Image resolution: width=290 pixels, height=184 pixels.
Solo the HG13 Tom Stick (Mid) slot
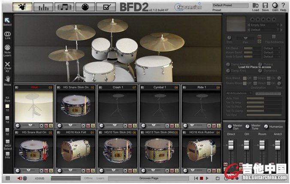point(177,171)
